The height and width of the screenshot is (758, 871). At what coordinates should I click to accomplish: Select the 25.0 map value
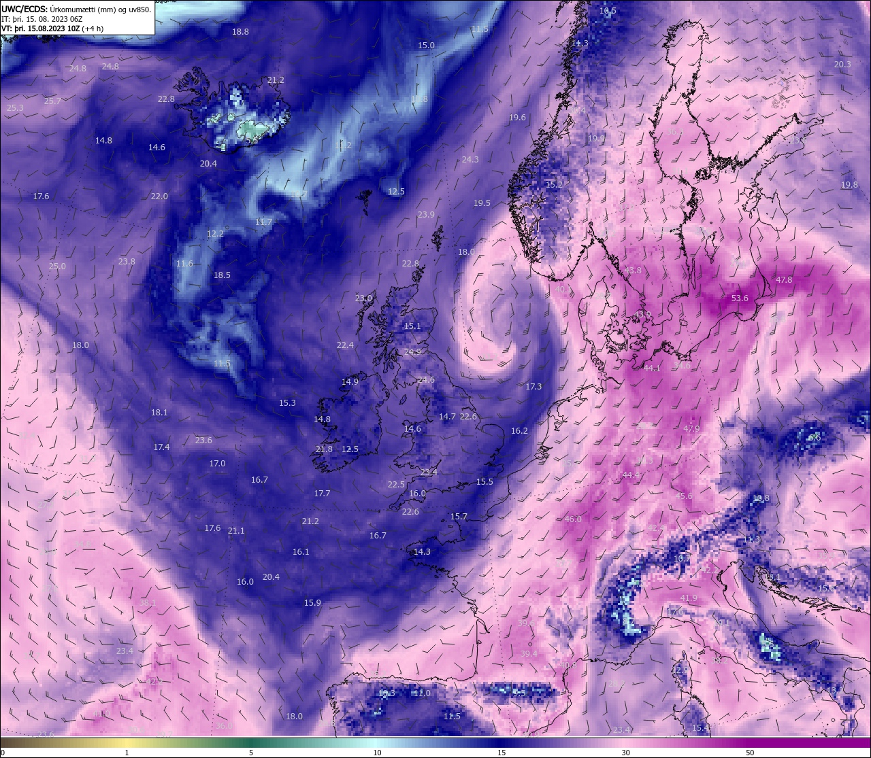57,266
